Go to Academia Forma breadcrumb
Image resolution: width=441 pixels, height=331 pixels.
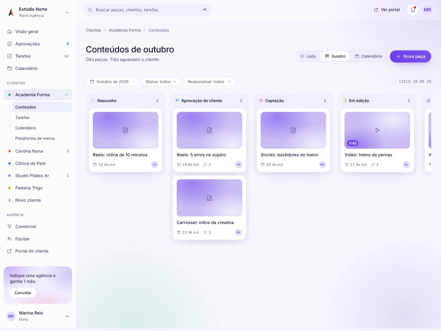[125, 30]
